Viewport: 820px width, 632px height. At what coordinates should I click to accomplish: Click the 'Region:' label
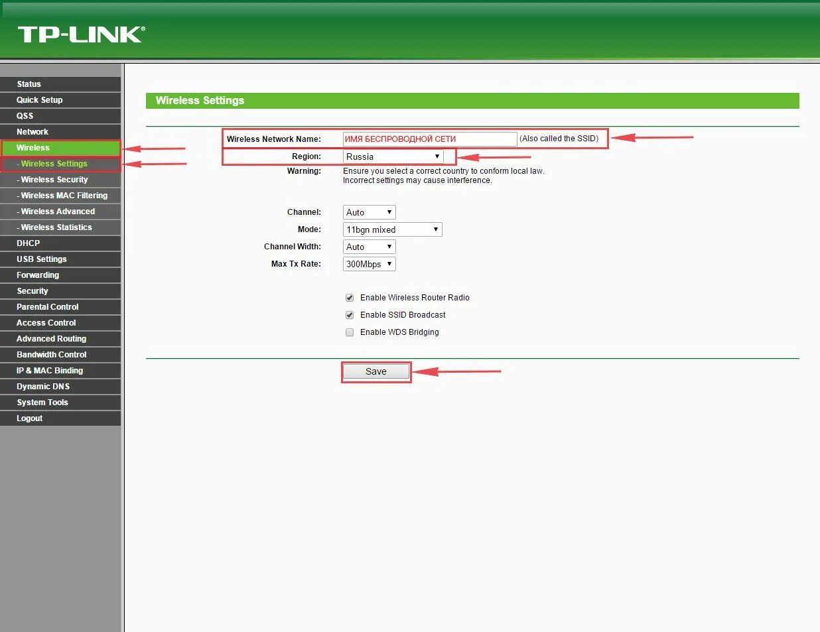tap(307, 157)
